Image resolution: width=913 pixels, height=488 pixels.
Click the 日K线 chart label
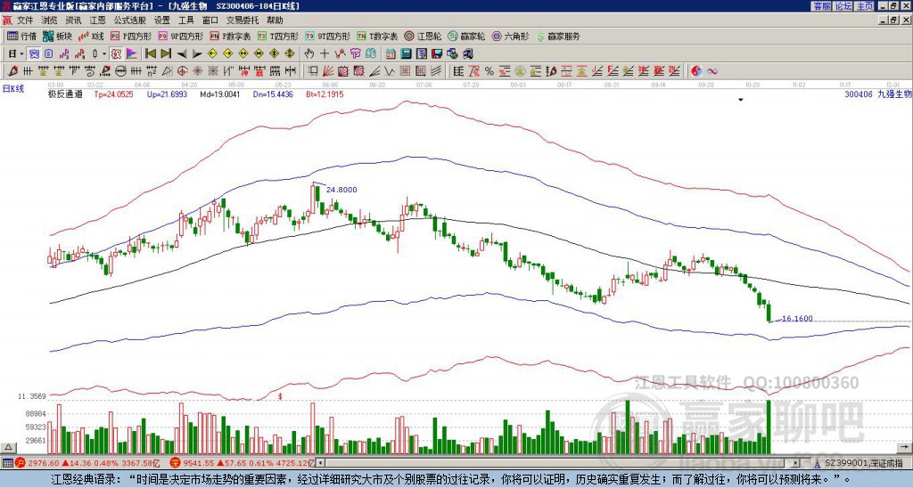[x=13, y=89]
